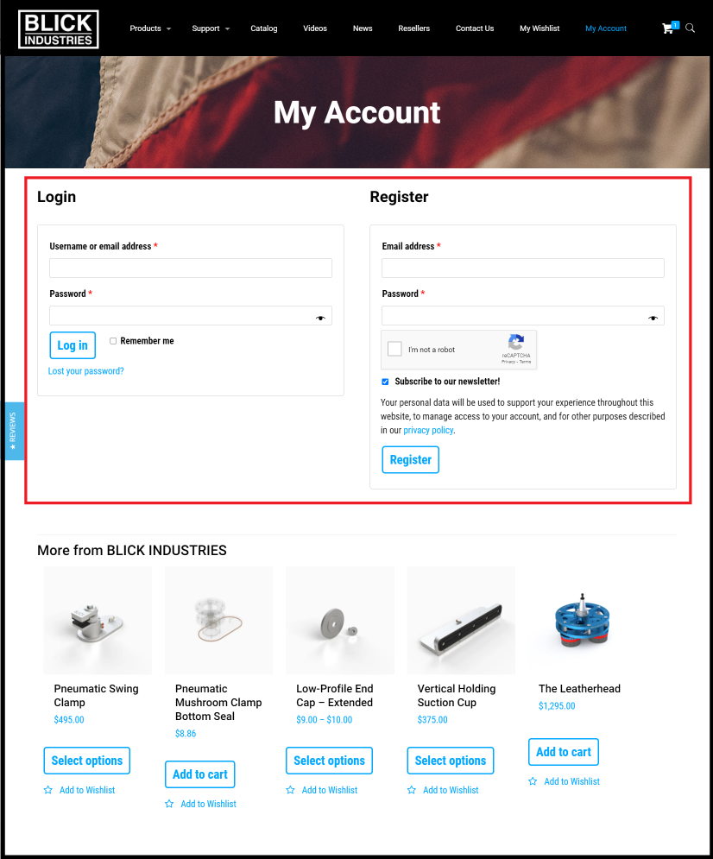The width and height of the screenshot is (713, 859).
Task: Open the Reviews side tab
Action: [14, 431]
